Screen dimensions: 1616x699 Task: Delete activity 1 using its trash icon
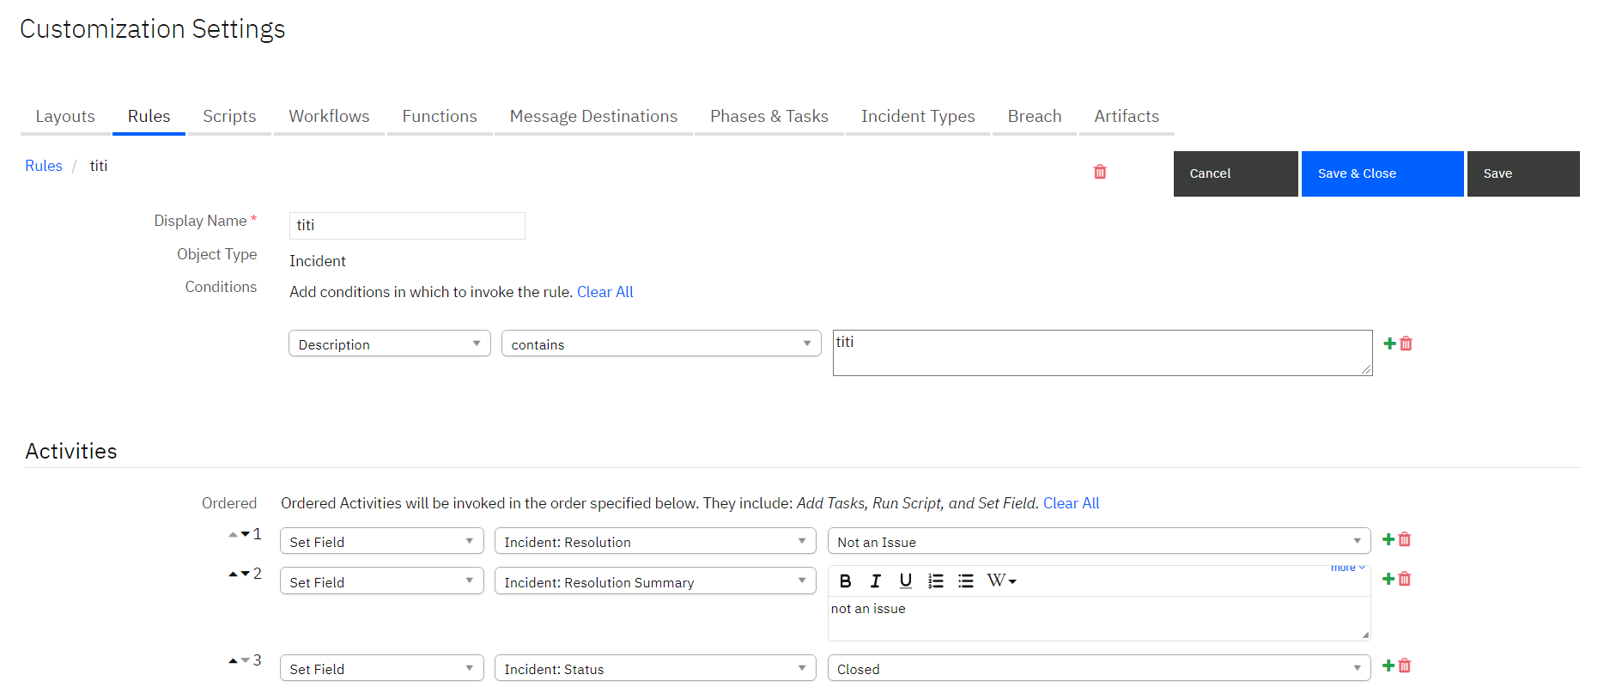pos(1405,539)
